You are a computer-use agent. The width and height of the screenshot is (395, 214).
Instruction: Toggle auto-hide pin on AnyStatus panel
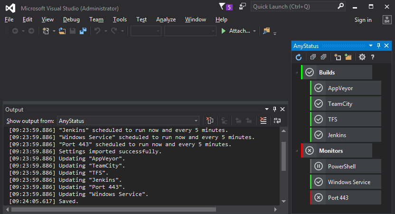pyautogui.click(x=378, y=46)
